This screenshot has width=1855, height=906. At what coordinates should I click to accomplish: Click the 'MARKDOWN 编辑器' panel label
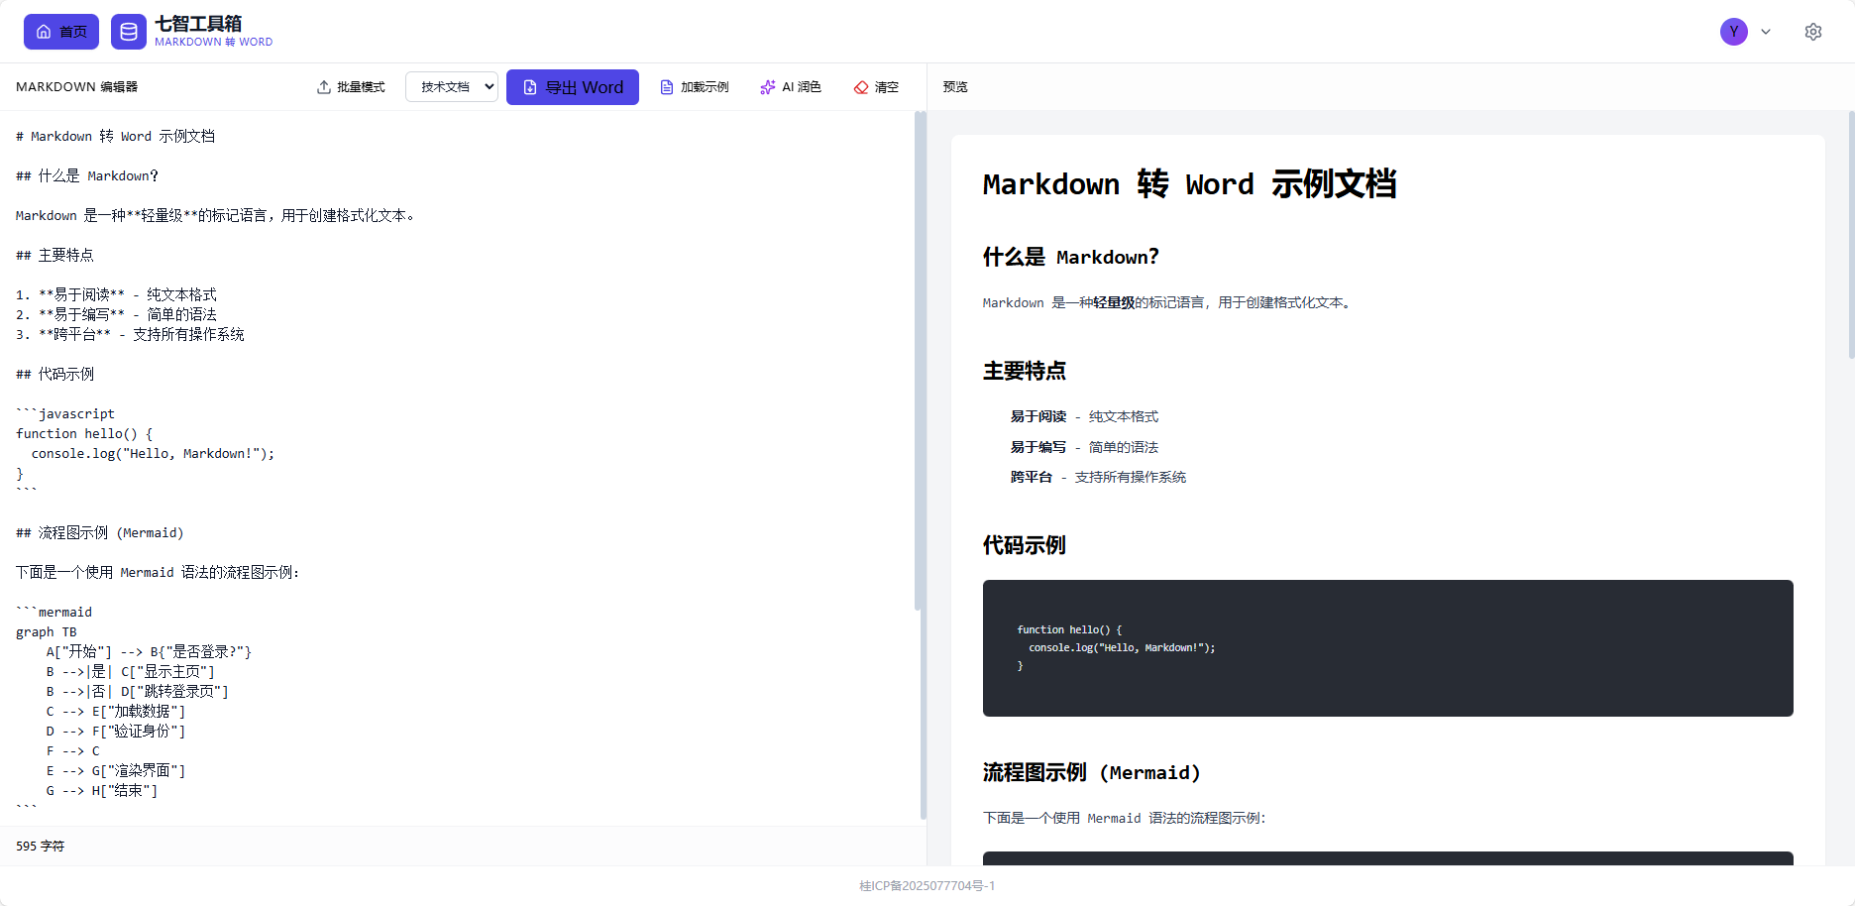[x=77, y=87]
